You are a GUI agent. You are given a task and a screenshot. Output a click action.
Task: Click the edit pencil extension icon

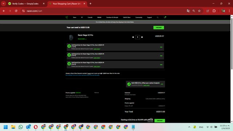click(208, 11)
